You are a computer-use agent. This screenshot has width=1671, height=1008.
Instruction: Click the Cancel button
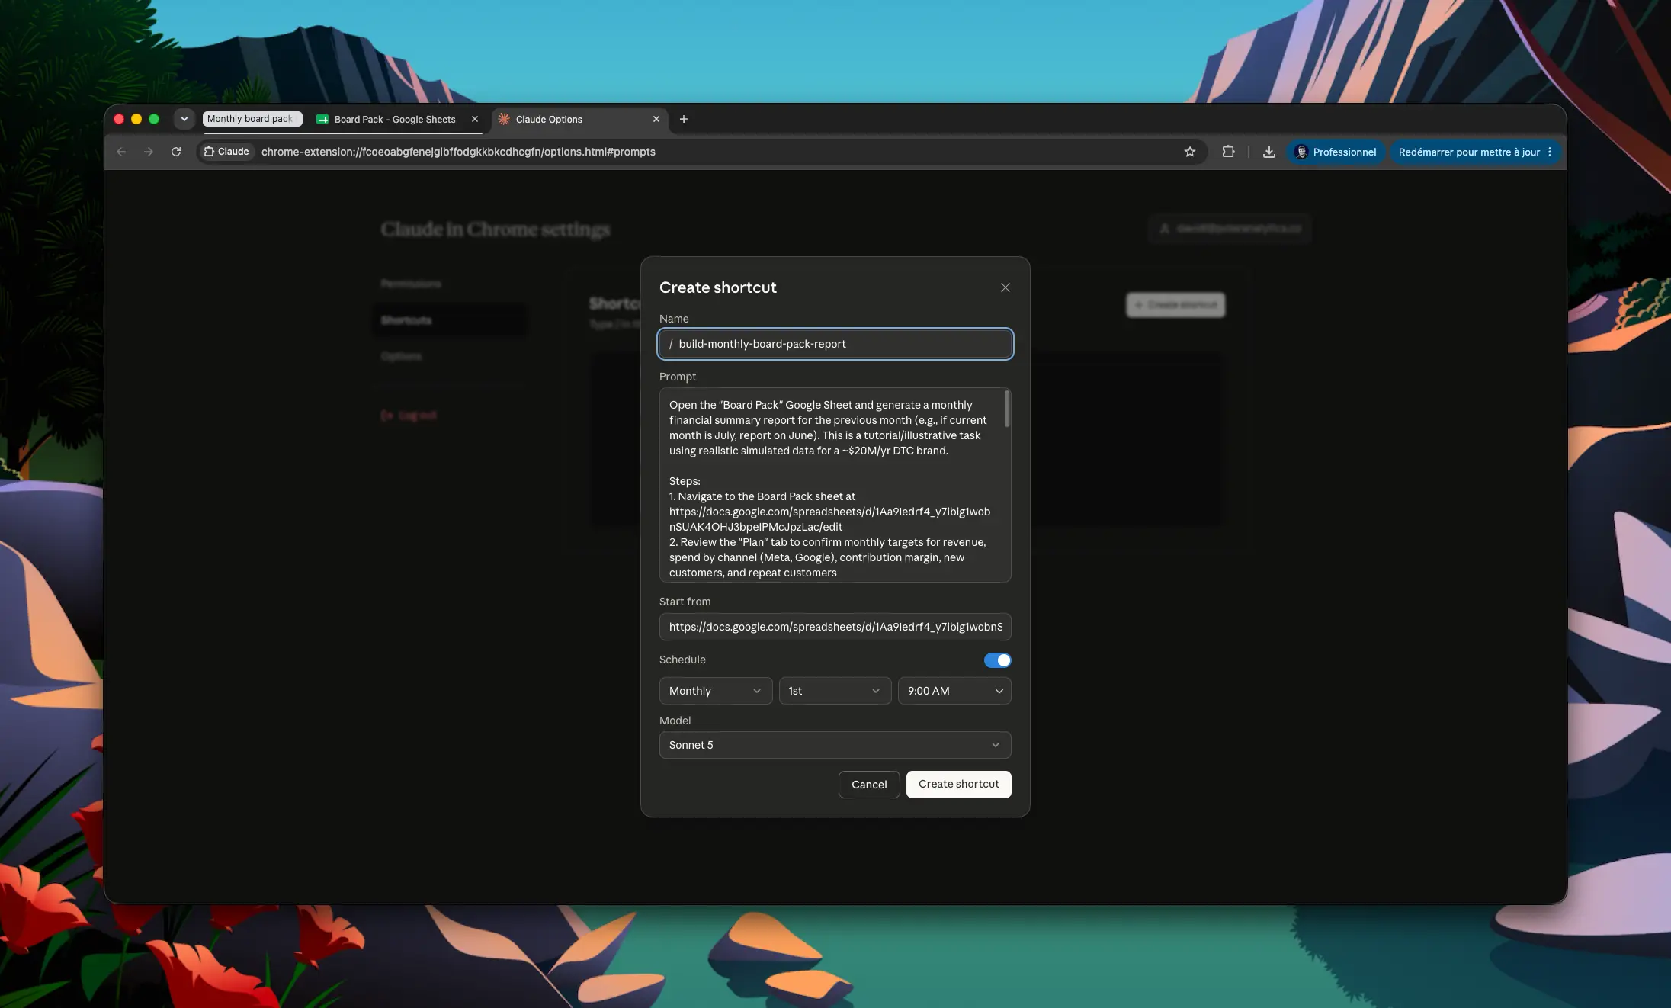(x=869, y=785)
